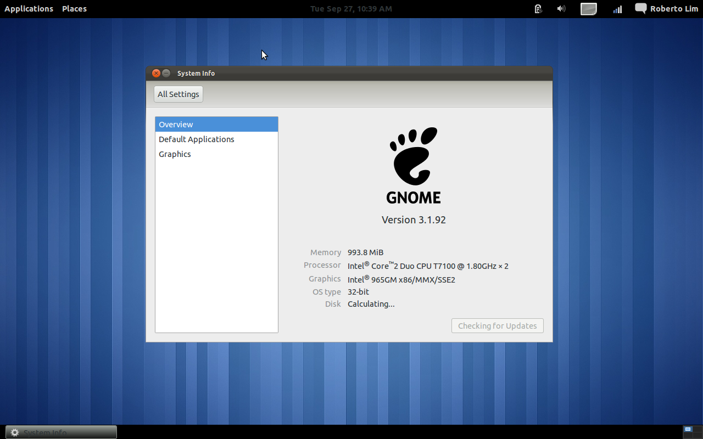The height and width of the screenshot is (439, 703).
Task: Open the messaging speech bubble indicator
Action: pyautogui.click(x=640, y=9)
